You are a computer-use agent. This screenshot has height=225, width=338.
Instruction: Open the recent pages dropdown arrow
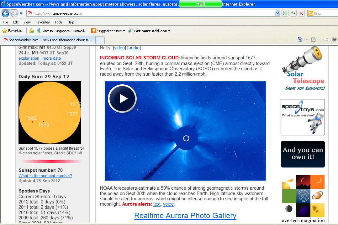click(x=21, y=13)
